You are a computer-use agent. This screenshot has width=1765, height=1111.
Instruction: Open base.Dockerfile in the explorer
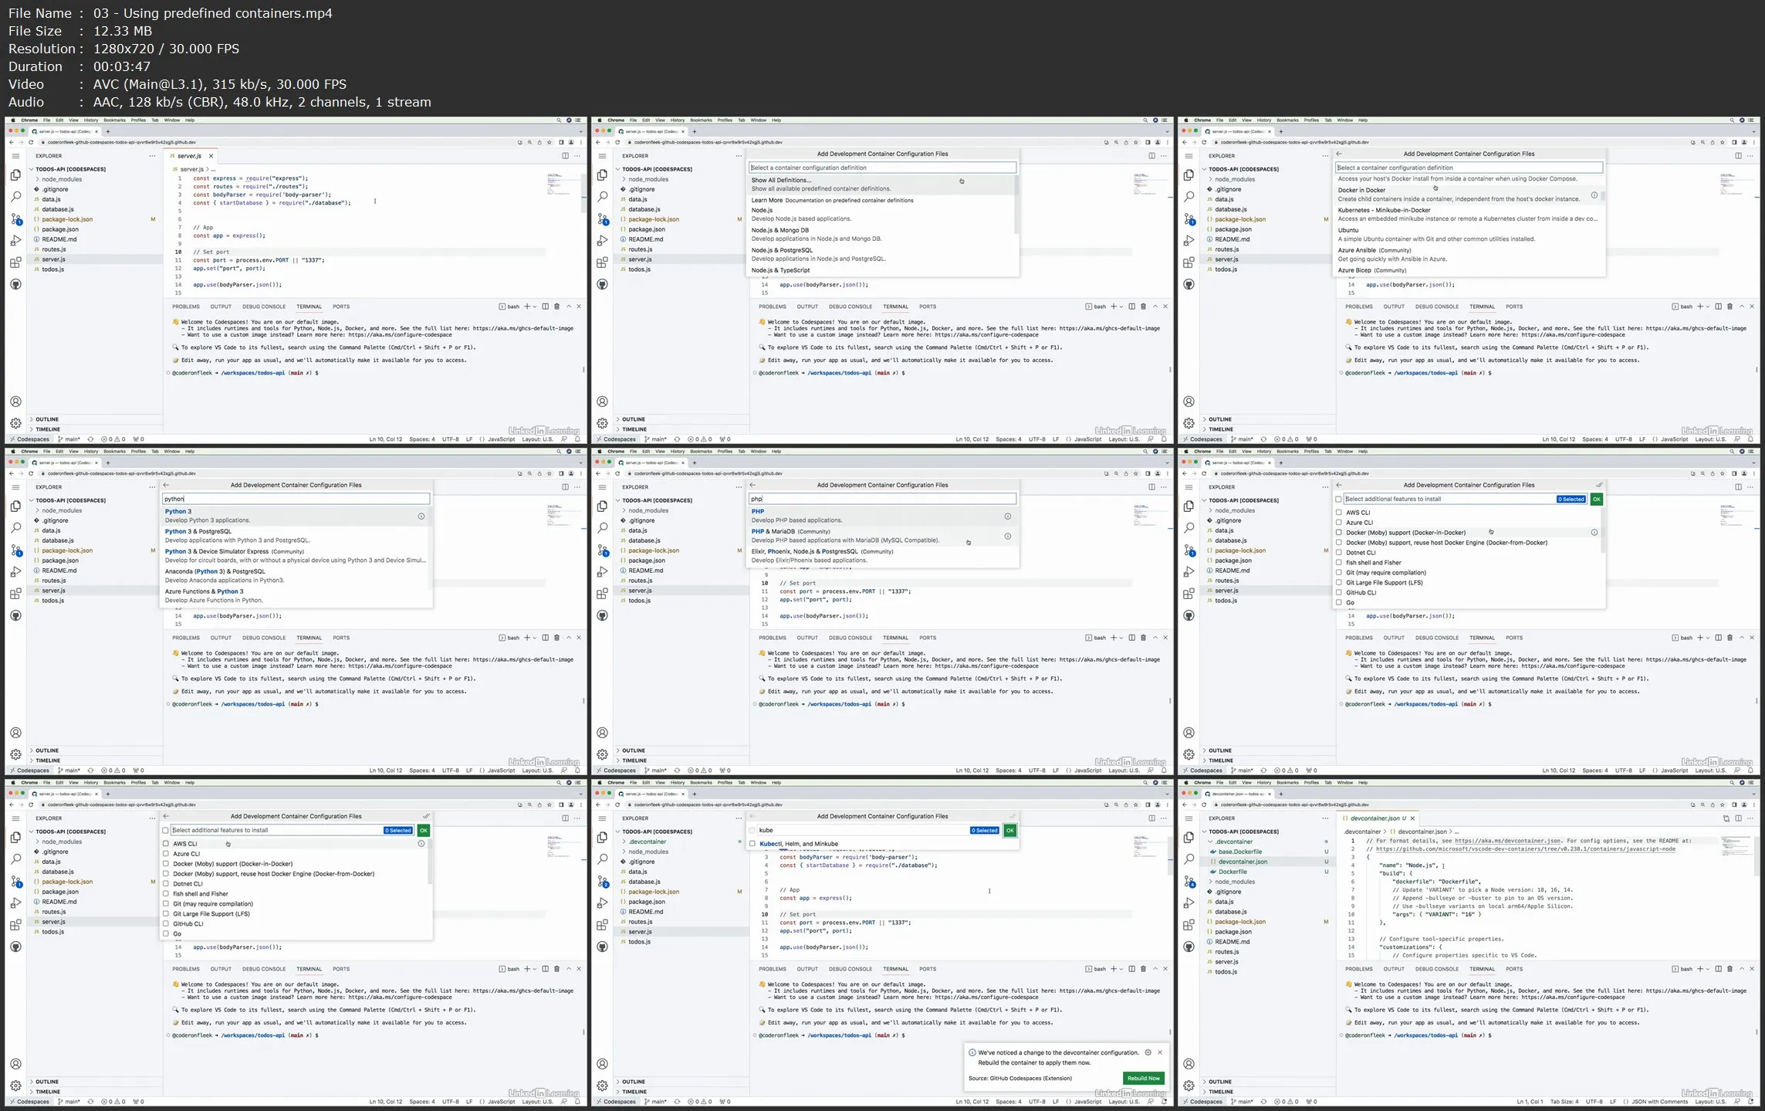pyautogui.click(x=1240, y=852)
